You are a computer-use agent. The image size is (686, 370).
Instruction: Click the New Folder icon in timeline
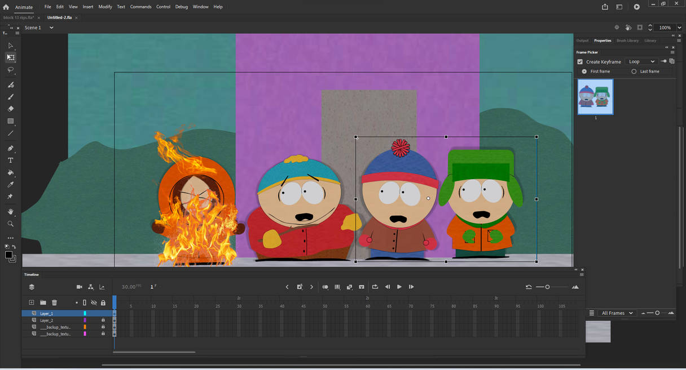click(43, 302)
